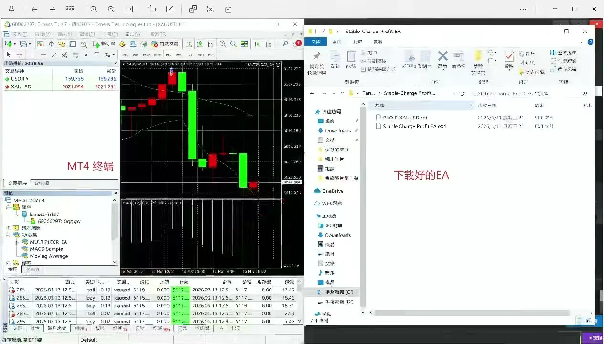Switch the chart to bar chart icon
Image resolution: width=604 pixels, height=344 pixels.
point(189,43)
